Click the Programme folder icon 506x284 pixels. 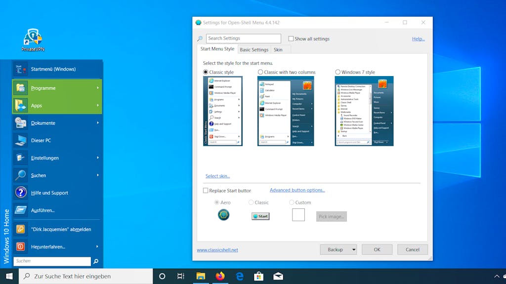pyautogui.click(x=20, y=88)
